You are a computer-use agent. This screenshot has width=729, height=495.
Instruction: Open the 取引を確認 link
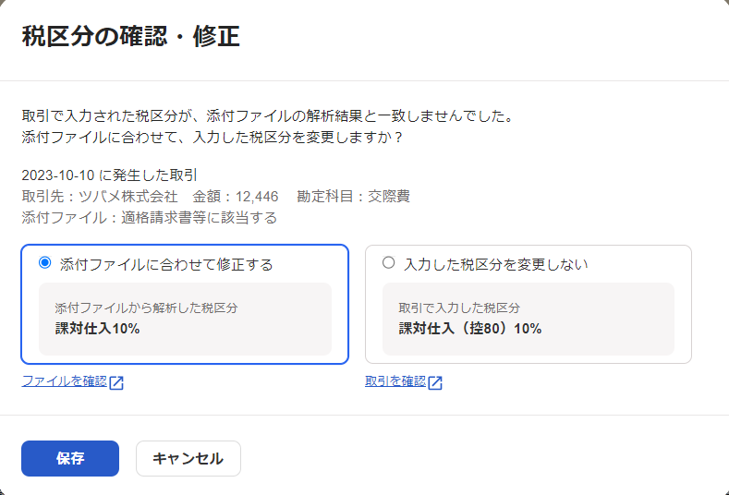pyautogui.click(x=395, y=381)
